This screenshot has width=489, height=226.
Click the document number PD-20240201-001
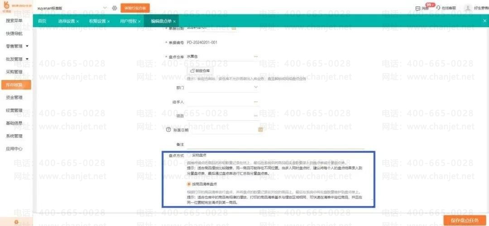pos(202,42)
